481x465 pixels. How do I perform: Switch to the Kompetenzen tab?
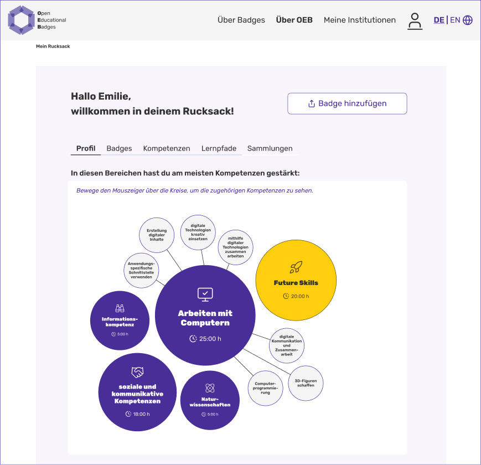coord(167,148)
